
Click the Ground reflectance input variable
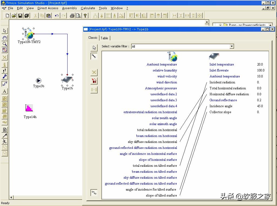click(x=223, y=100)
